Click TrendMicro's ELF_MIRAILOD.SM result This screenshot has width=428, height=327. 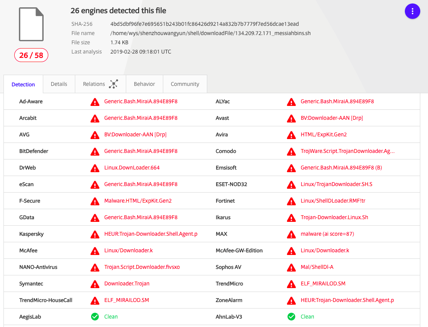click(323, 284)
